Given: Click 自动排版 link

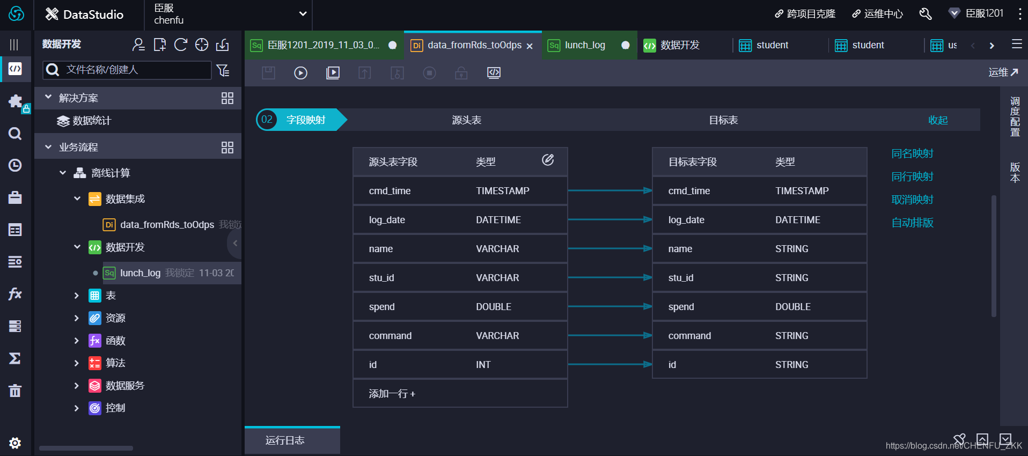Looking at the screenshot, I should 912,223.
